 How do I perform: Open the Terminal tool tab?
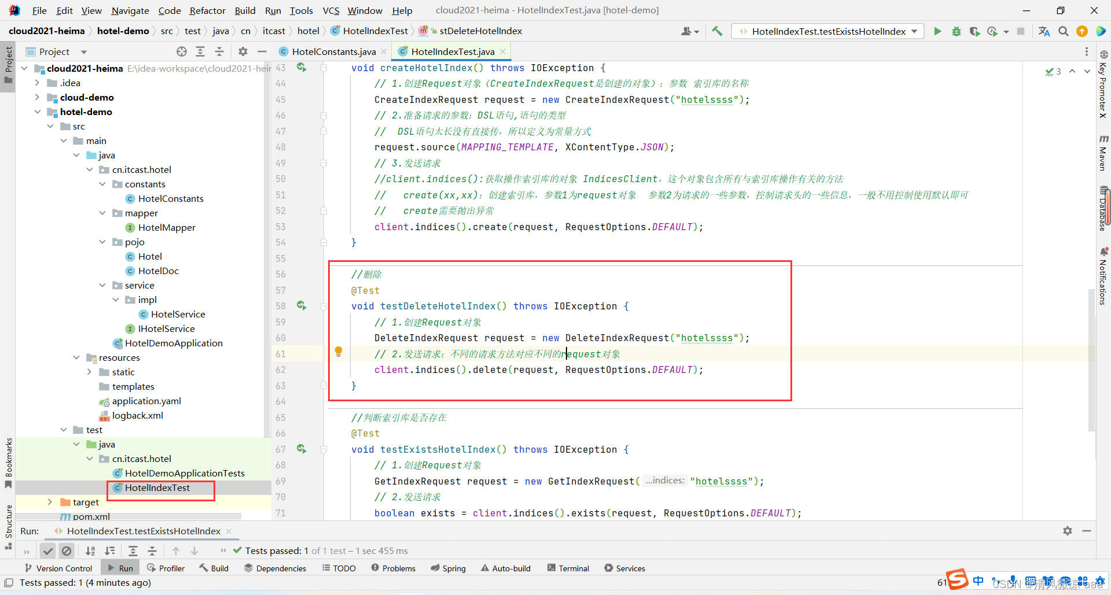pos(568,568)
